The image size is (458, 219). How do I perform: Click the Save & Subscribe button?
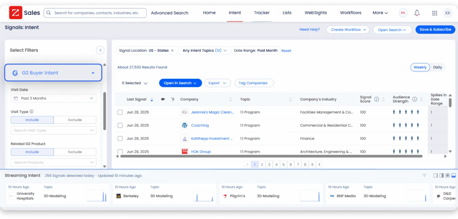[x=435, y=30]
